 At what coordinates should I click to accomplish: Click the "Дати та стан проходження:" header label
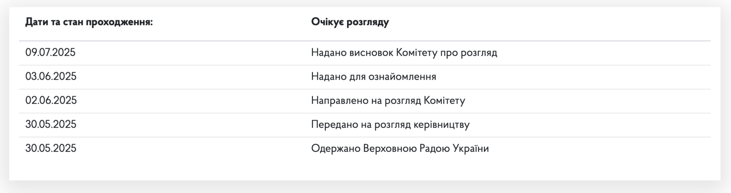coord(89,22)
